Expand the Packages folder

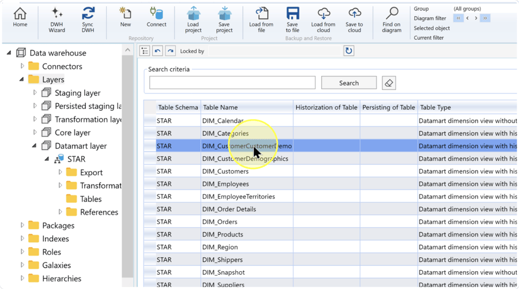(x=22, y=225)
